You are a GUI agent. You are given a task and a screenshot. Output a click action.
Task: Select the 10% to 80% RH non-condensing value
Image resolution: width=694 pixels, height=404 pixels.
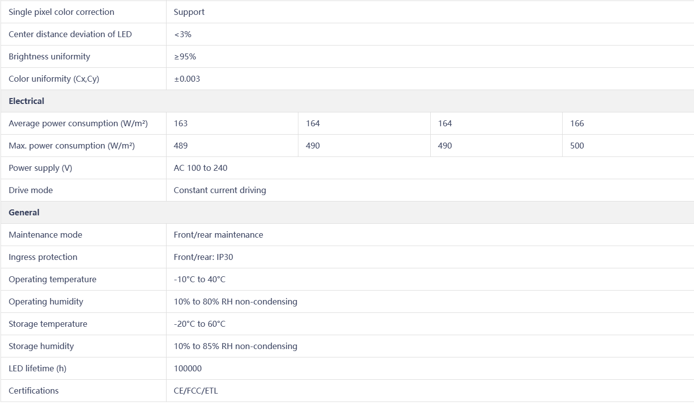pyautogui.click(x=235, y=302)
